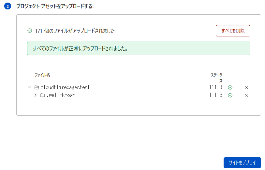The height and width of the screenshot is (170, 265).
Task: Expand the .well-known folder chevron
Action: [x=35, y=95]
